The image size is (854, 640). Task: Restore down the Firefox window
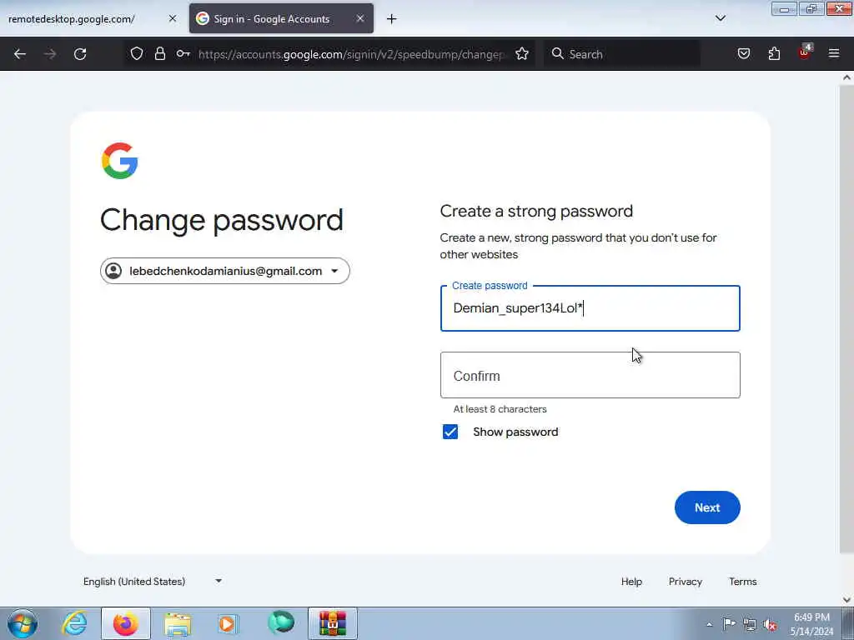(811, 9)
